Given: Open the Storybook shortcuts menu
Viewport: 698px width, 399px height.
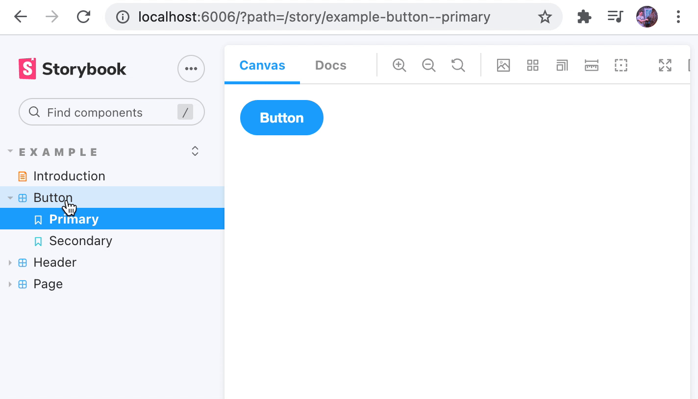Looking at the screenshot, I should tap(191, 69).
